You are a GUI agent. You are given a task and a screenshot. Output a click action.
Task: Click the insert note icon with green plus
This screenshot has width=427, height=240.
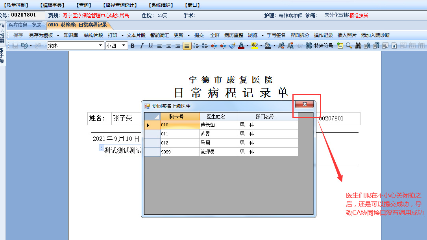pyautogui.click(x=340, y=46)
